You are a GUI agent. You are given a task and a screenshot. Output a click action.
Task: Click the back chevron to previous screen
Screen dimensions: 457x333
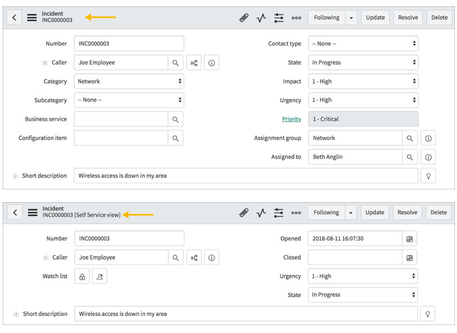[x=14, y=18]
